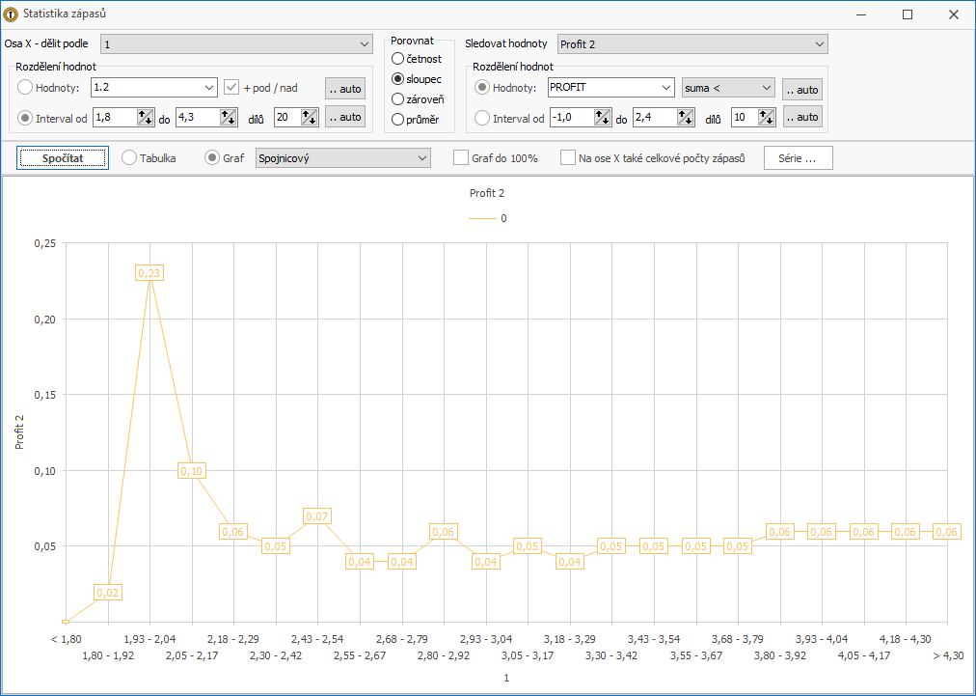
Task: Click the '2,43 - 2,54' x-axis label
Action: 318,639
